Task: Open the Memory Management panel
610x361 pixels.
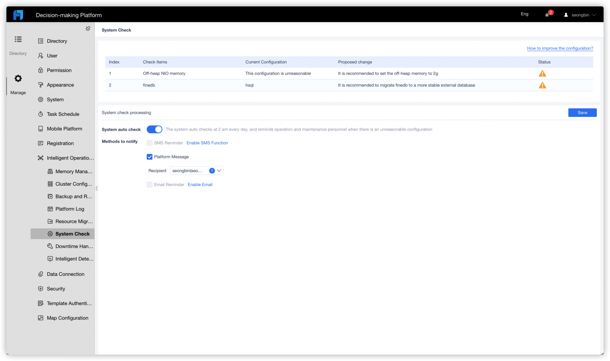Action: coord(51,171)
